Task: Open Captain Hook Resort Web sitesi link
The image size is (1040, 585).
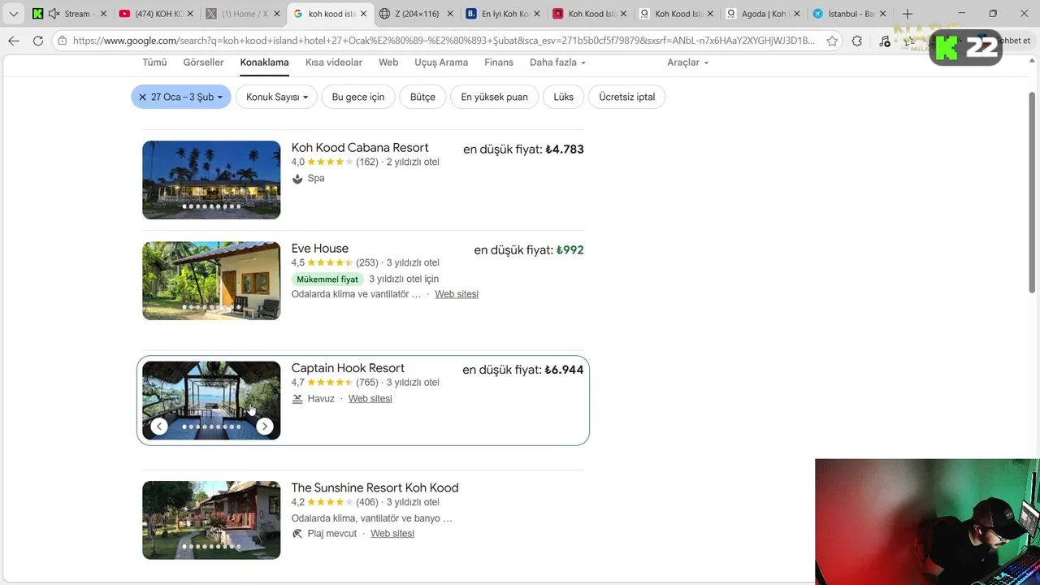Action: [x=370, y=399]
